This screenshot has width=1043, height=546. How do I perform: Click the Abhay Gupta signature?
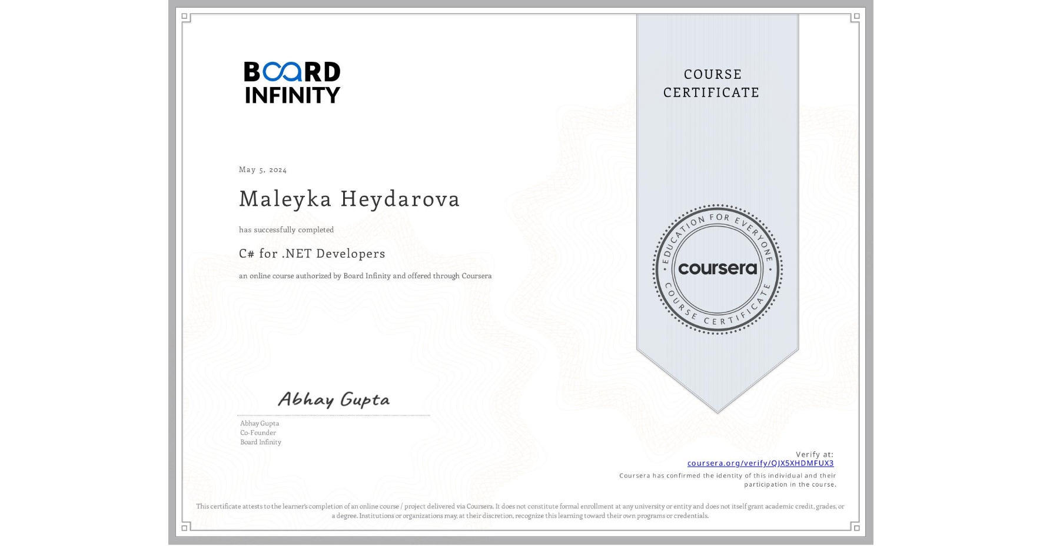tap(333, 399)
